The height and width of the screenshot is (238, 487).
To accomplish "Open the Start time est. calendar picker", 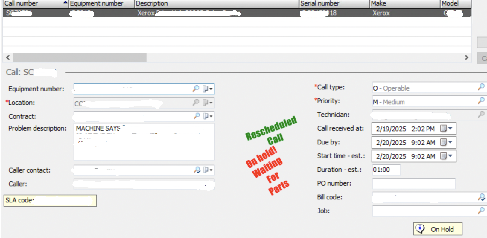I will (446, 156).
